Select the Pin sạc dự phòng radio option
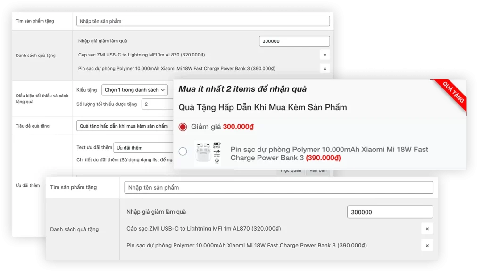Viewport: 483px width, 271px height. click(x=183, y=151)
